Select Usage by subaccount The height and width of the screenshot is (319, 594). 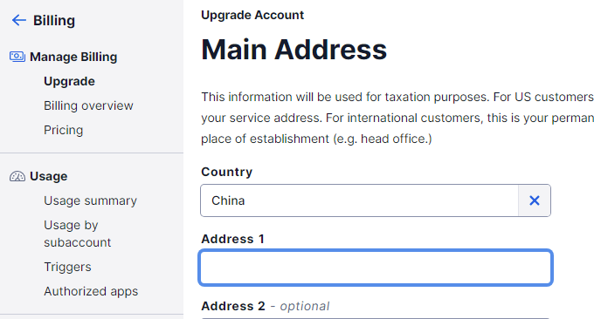click(77, 234)
